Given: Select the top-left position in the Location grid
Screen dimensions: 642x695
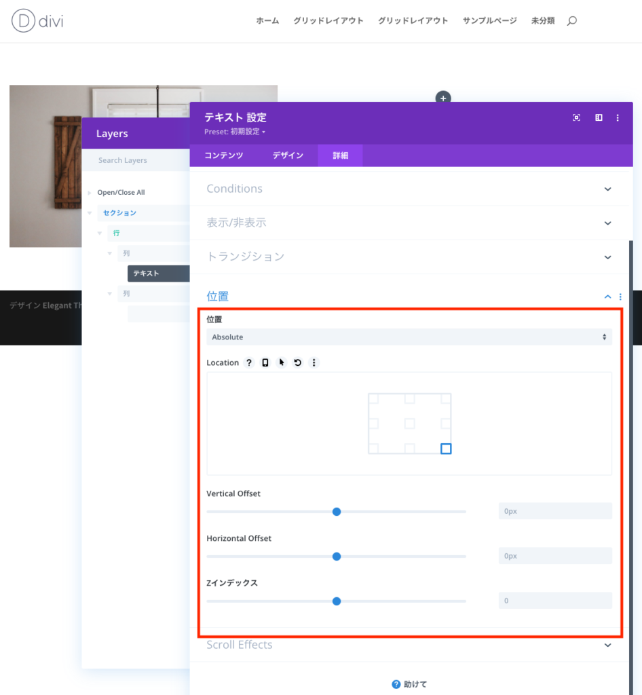Looking at the screenshot, I should [373, 398].
